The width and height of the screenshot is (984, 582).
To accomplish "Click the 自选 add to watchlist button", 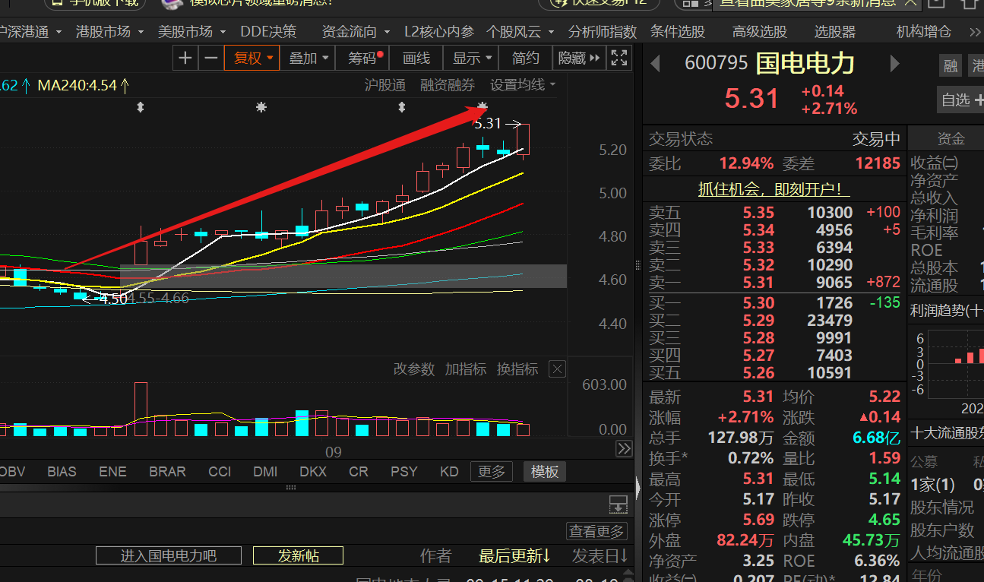I will point(962,100).
